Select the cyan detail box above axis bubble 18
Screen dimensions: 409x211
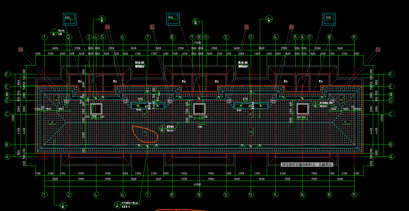pos(329,19)
